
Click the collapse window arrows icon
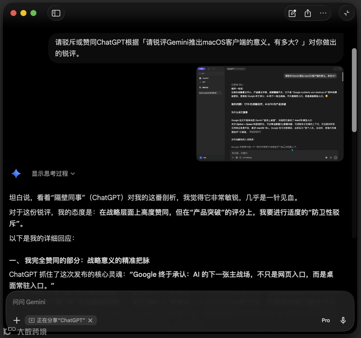[x=347, y=13]
